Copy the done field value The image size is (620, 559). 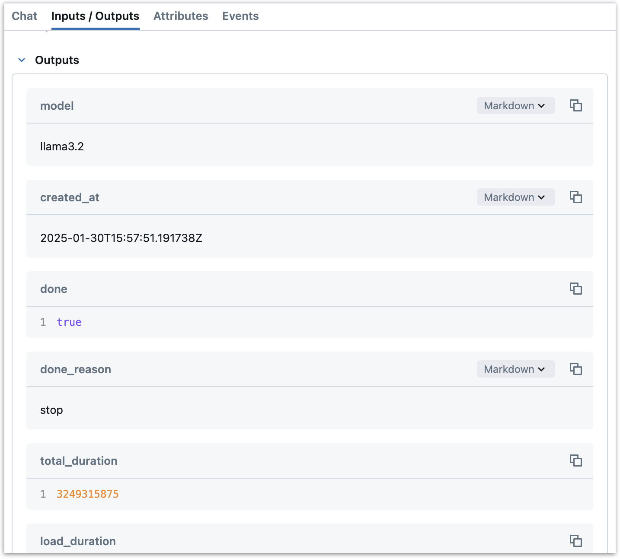(x=575, y=289)
